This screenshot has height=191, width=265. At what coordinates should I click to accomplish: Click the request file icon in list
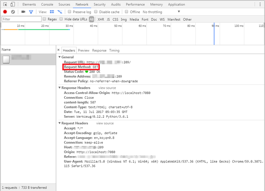(x=6, y=60)
